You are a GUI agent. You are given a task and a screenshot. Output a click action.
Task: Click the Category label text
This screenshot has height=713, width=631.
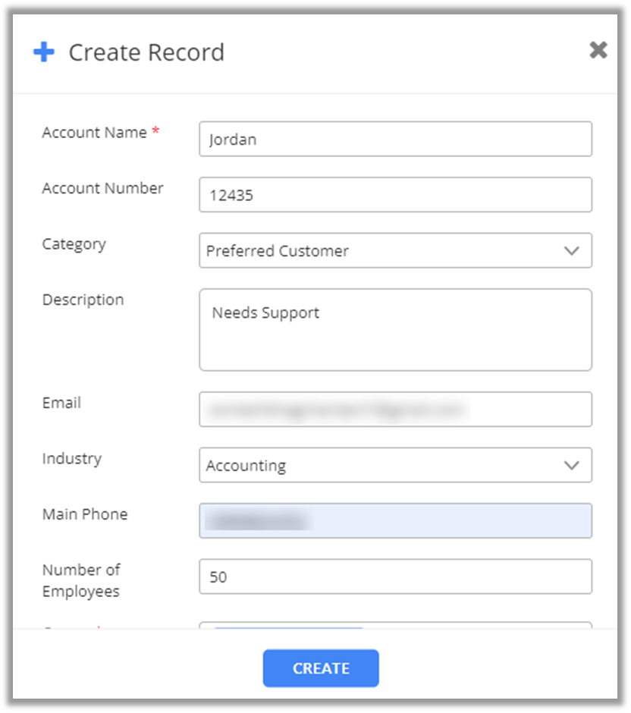[x=74, y=244]
